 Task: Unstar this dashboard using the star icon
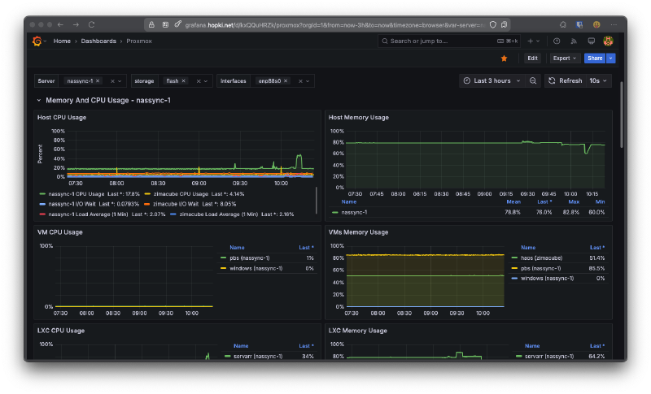click(505, 58)
